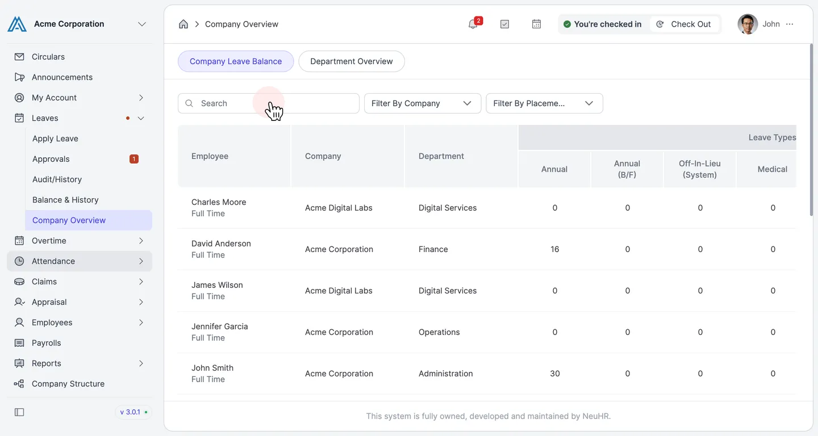Click the My Account person icon
818x436 pixels.
coord(19,98)
